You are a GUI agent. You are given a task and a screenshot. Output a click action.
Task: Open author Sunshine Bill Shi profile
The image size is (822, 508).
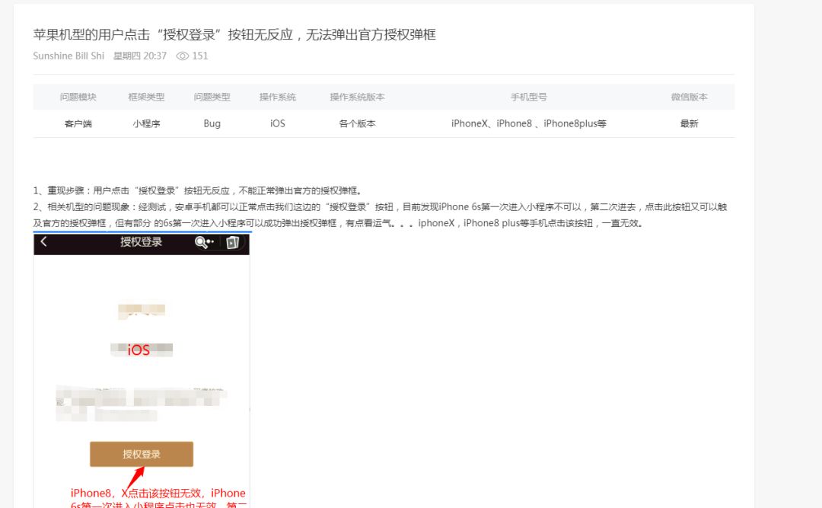pos(68,56)
